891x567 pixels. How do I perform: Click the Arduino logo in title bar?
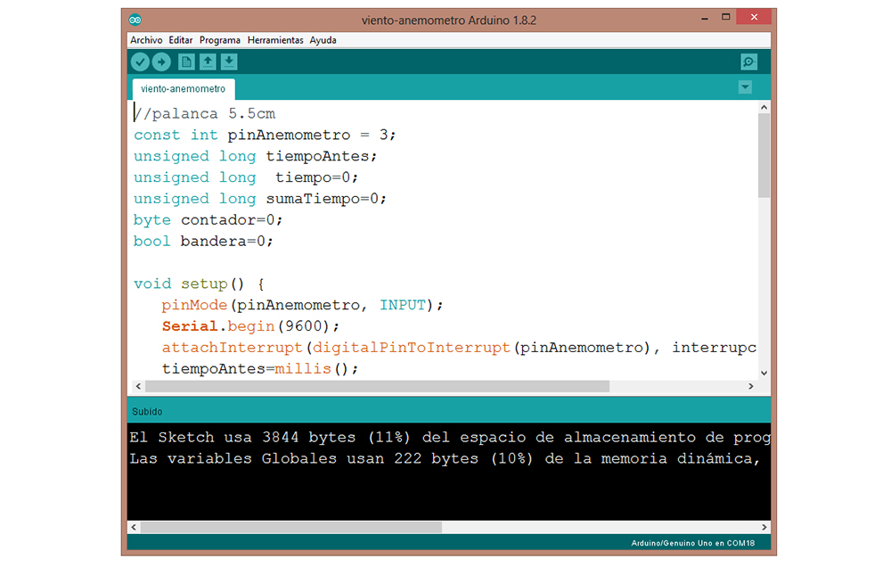135,19
